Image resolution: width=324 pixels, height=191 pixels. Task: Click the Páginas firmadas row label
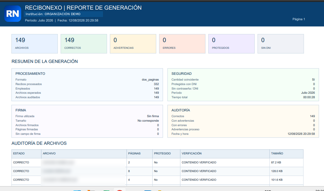point(27,129)
